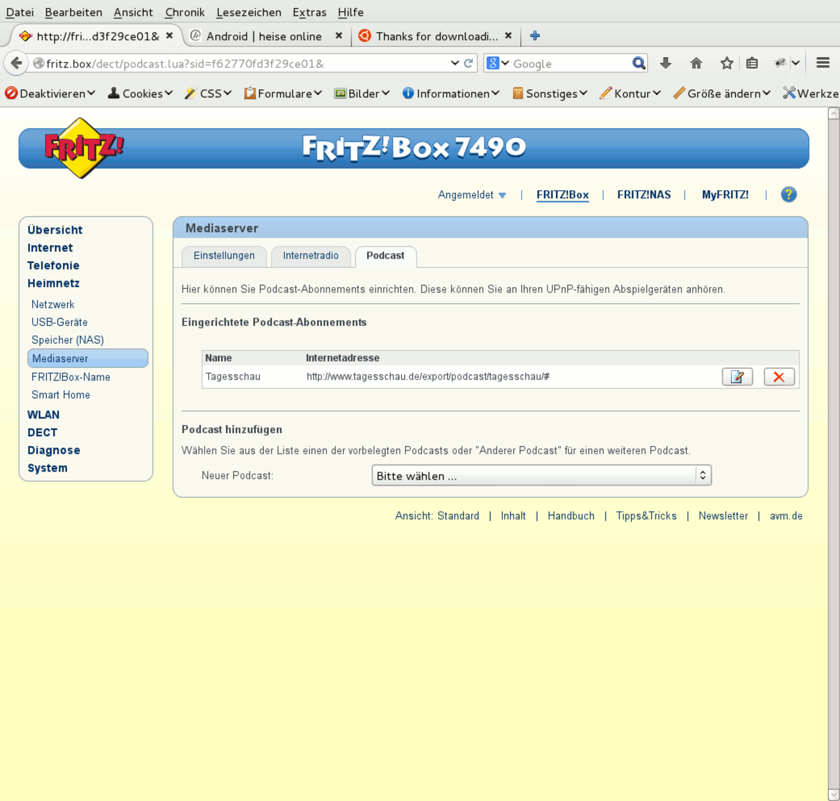The width and height of the screenshot is (840, 801).
Task: Switch to Android | heise online tab
Action: (x=266, y=36)
